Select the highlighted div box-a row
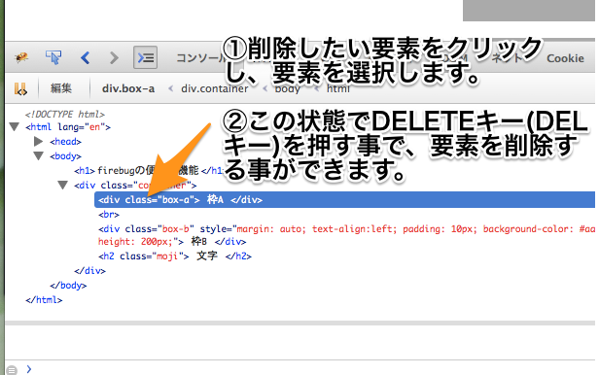The height and width of the screenshot is (375, 599). (344, 200)
